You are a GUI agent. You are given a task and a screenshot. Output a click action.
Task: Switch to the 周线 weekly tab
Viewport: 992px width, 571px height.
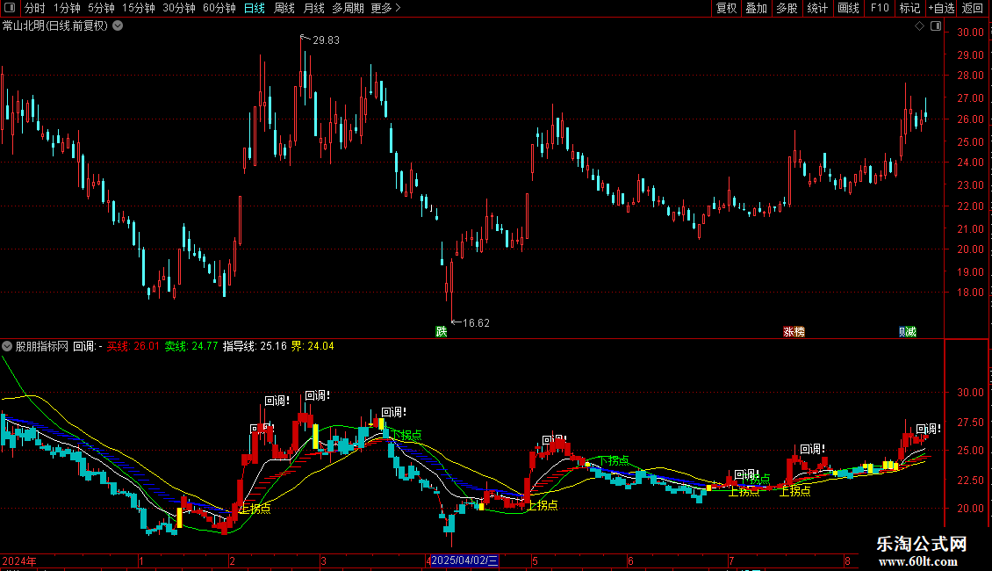coord(284,8)
